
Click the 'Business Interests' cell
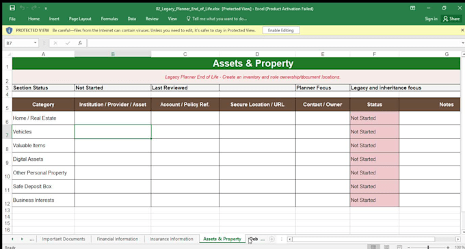tap(43, 200)
